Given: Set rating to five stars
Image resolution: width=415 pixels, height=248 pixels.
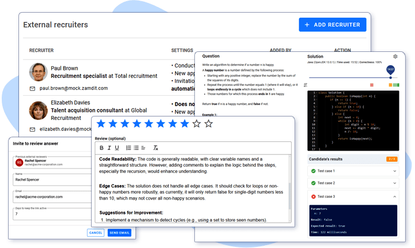Looking at the screenshot, I should [x=149, y=123].
